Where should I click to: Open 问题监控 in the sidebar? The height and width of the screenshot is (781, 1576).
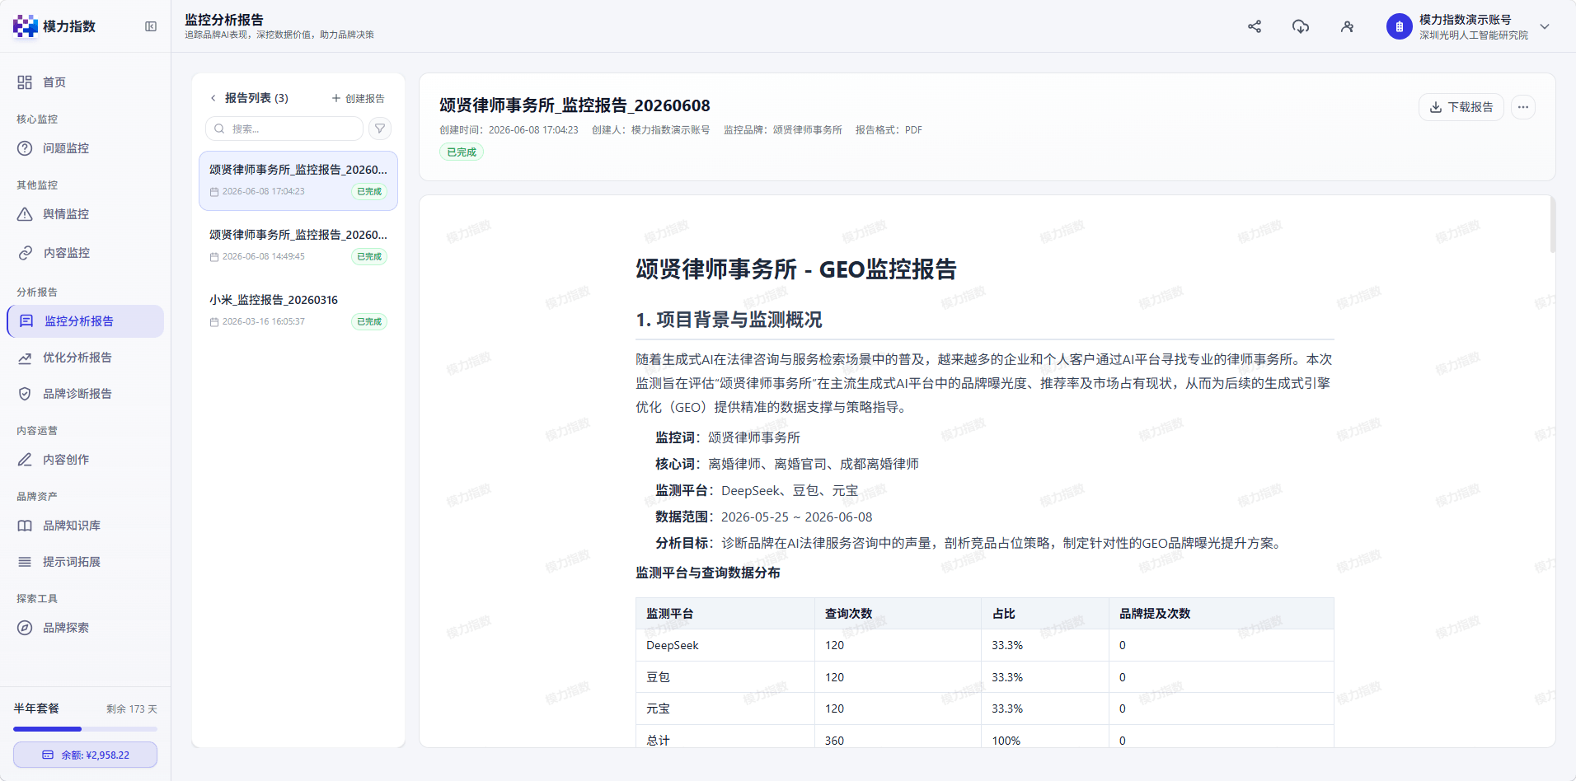click(x=86, y=148)
